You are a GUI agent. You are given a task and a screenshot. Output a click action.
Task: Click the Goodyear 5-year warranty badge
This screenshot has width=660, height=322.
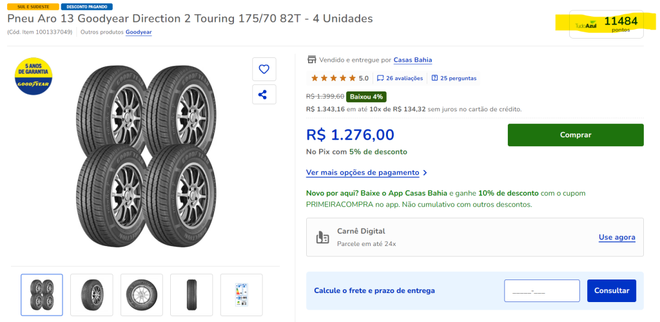33,77
